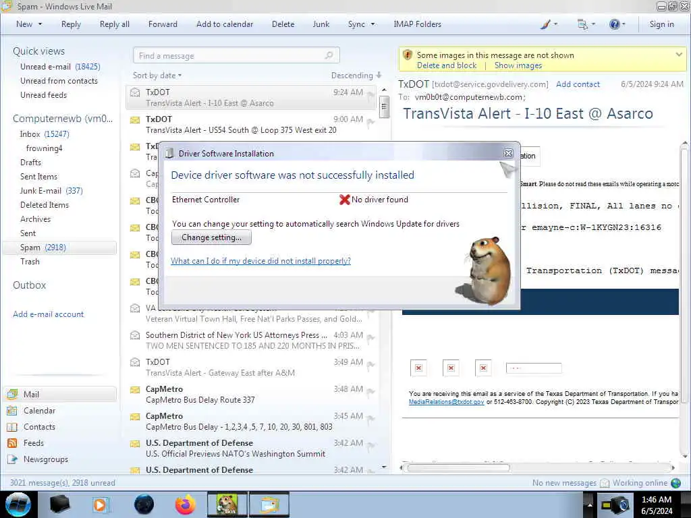691x518 pixels.
Task: Flag the CapMetro 3:48 AM message
Action: coord(370,392)
